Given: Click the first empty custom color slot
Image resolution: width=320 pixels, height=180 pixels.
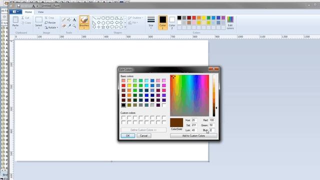Looking at the screenshot, I should [x=123, y=117].
